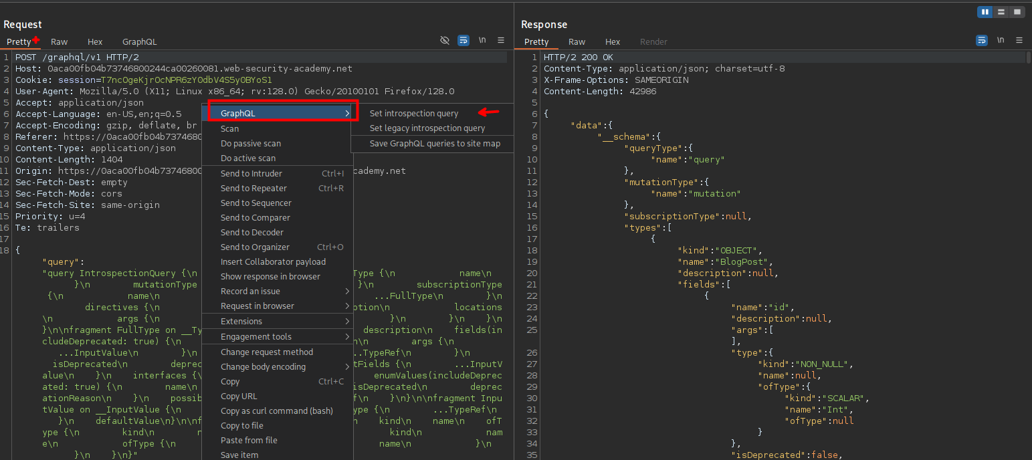This screenshot has height=460, width=1032.
Task: Switch Response view to the Raw tab
Action: (577, 41)
